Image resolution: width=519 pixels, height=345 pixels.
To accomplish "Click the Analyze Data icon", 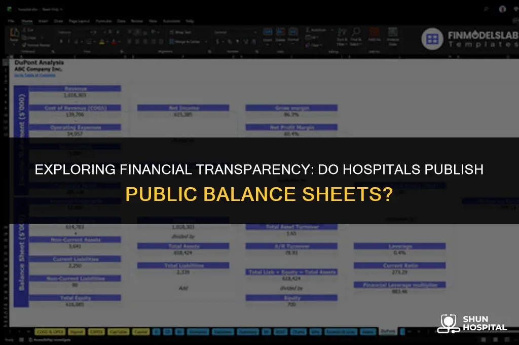I will (x=393, y=32).
